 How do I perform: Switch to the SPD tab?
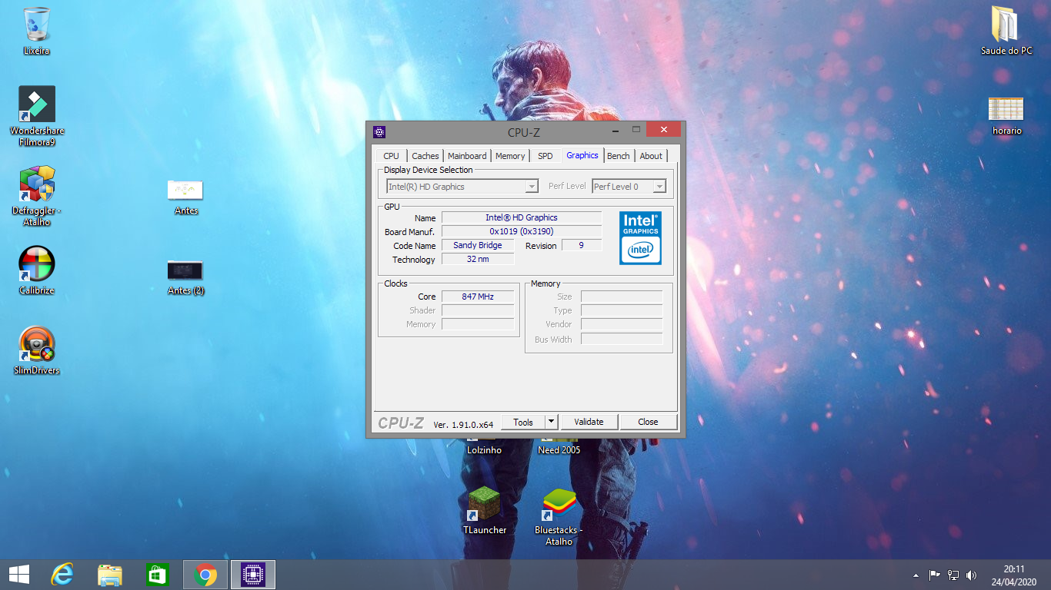click(x=545, y=156)
